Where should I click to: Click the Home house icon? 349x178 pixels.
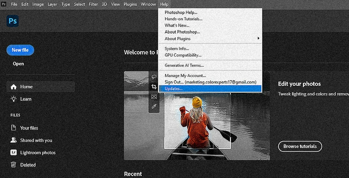(14, 87)
